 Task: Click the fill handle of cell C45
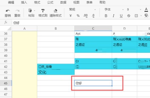[112, 86]
